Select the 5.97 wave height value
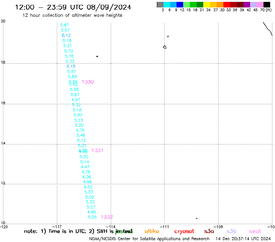 (72, 71)
